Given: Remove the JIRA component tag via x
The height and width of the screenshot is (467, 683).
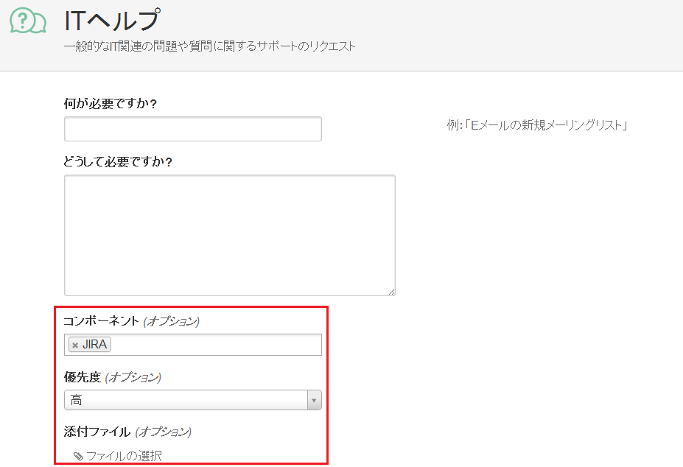Looking at the screenshot, I should pyautogui.click(x=75, y=345).
